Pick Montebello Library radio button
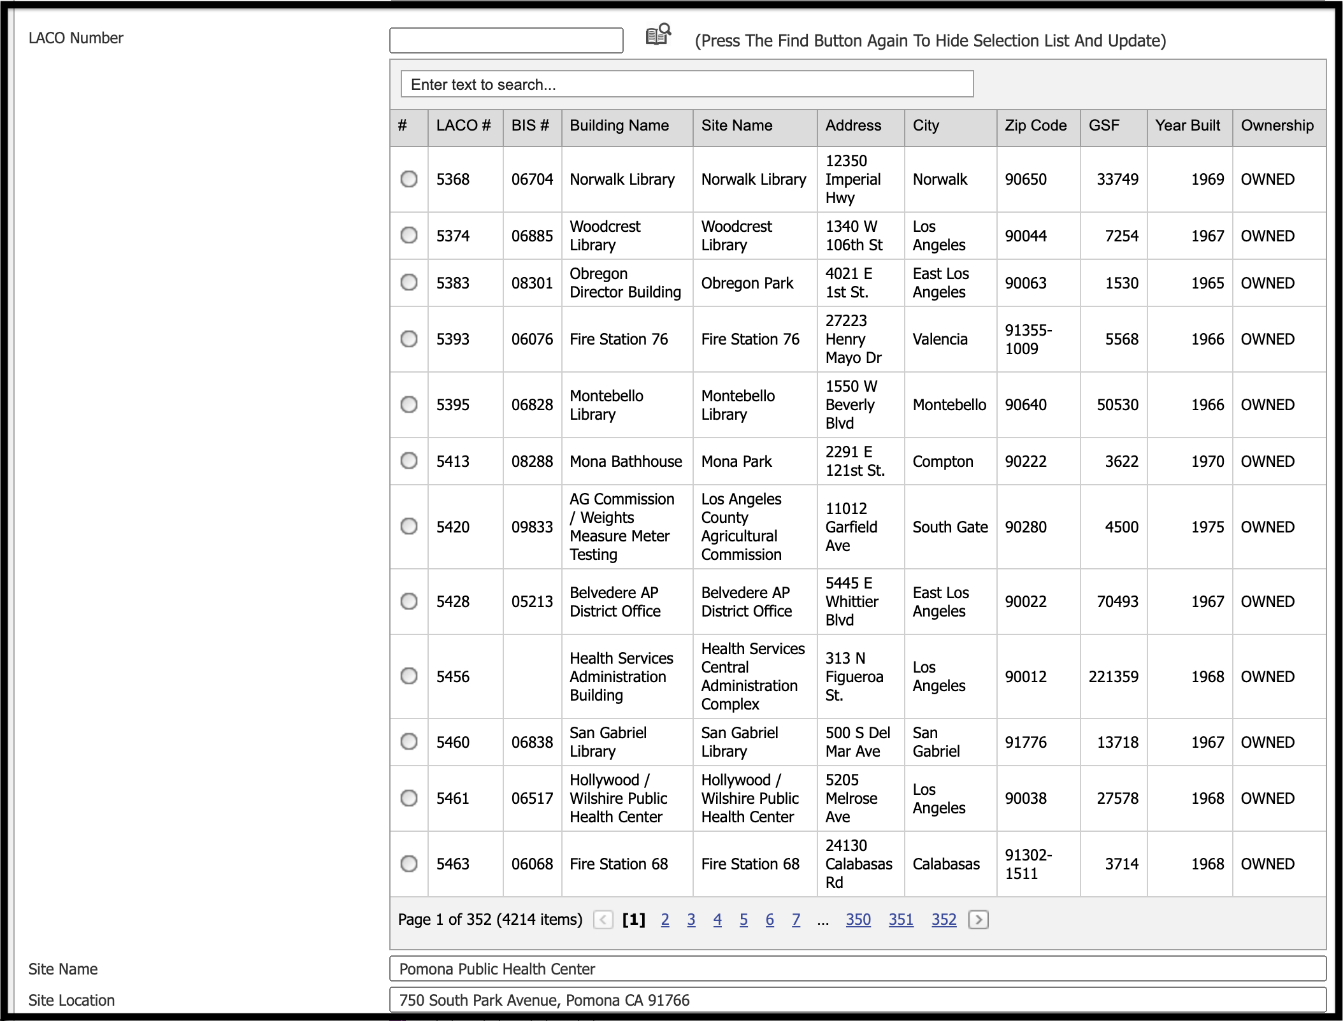Image resolution: width=1343 pixels, height=1021 pixels. pyautogui.click(x=409, y=404)
